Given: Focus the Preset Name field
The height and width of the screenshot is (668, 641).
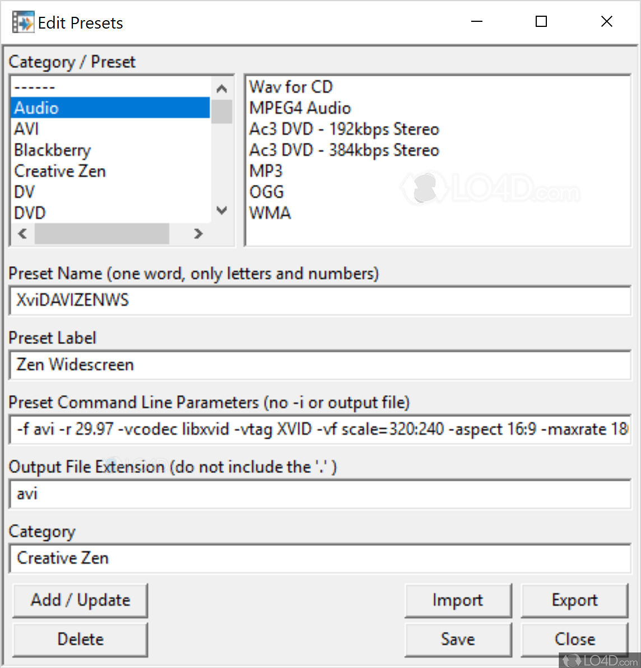Looking at the screenshot, I should tap(320, 300).
